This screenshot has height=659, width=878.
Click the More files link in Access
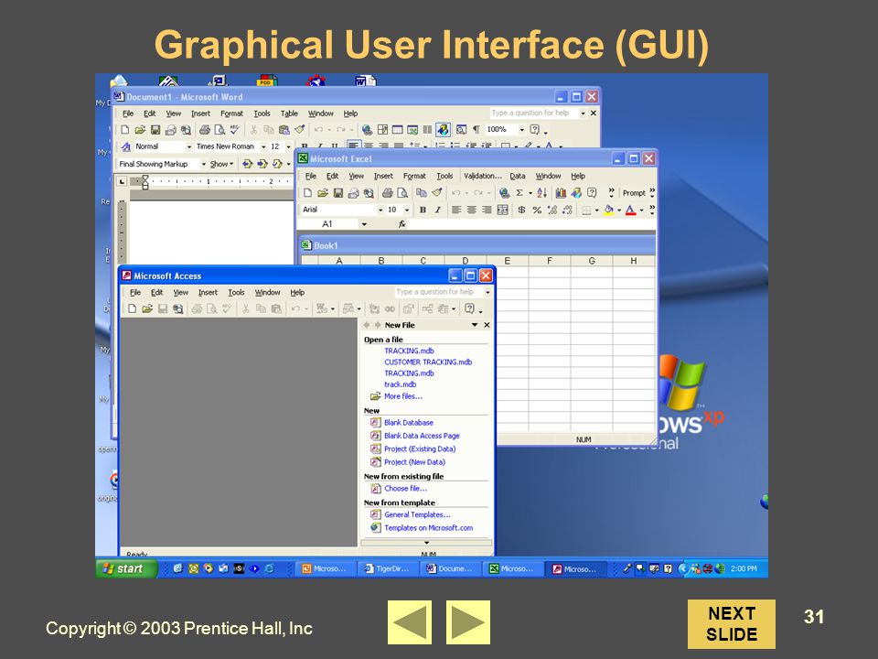tap(403, 396)
